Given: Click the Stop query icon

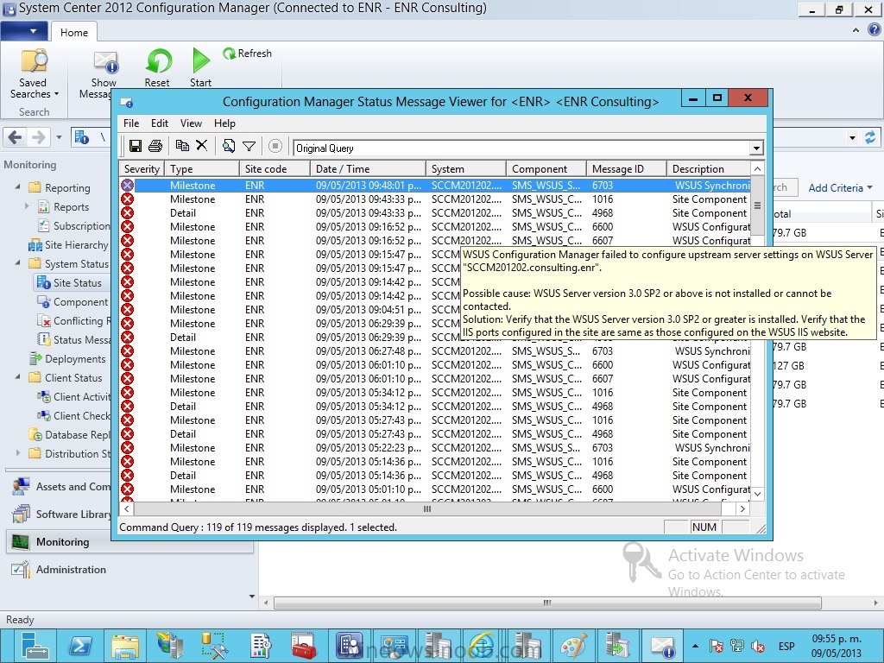Looking at the screenshot, I should (275, 146).
